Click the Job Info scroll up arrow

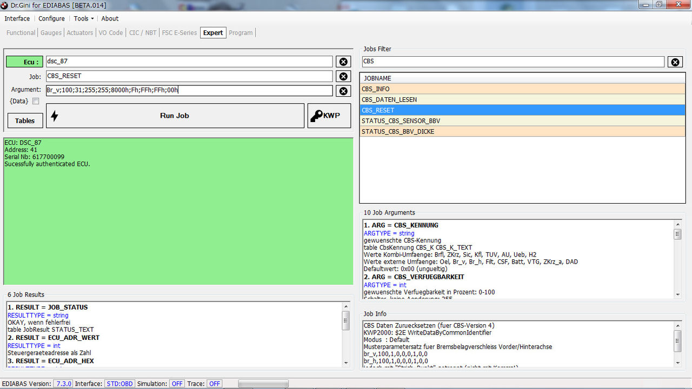coord(678,325)
